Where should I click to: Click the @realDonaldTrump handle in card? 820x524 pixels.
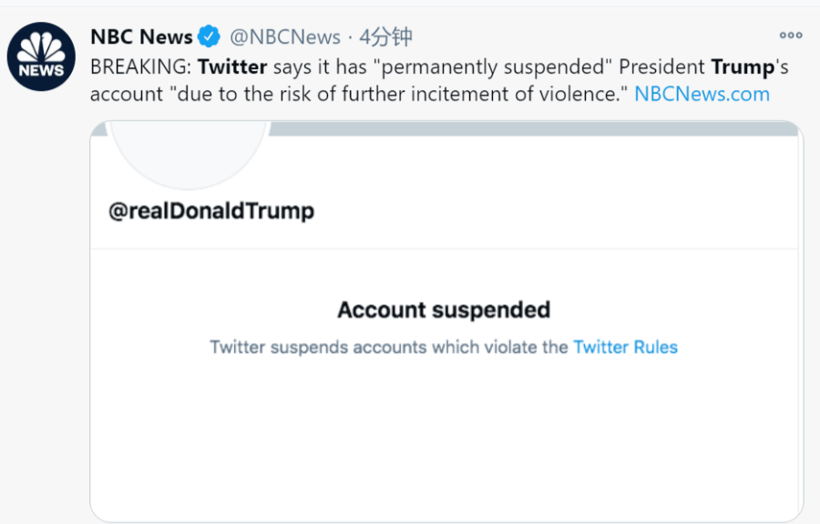click(x=211, y=211)
